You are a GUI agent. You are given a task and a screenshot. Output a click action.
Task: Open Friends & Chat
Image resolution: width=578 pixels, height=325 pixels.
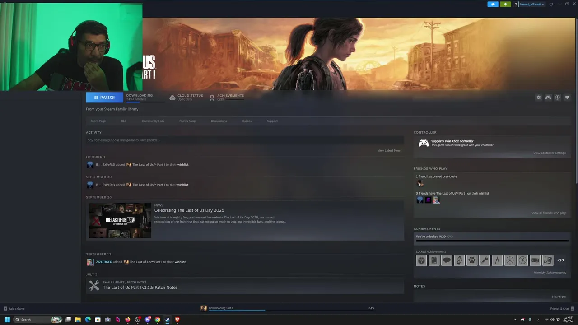tap(561, 309)
